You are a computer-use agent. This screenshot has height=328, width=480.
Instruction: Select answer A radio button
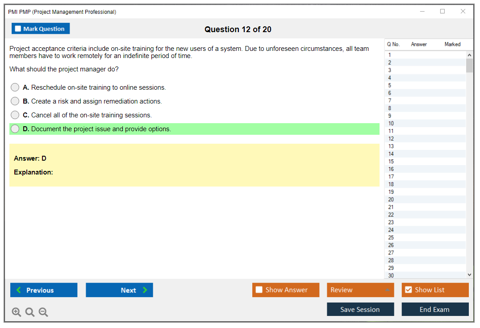pos(15,87)
